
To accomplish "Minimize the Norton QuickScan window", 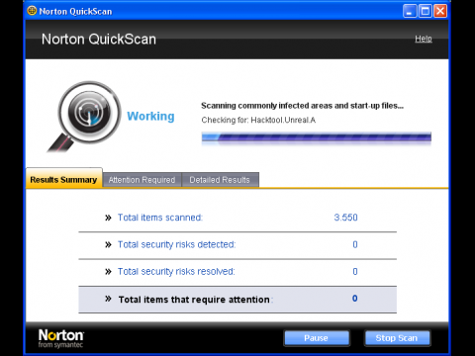I will tap(410, 11).
